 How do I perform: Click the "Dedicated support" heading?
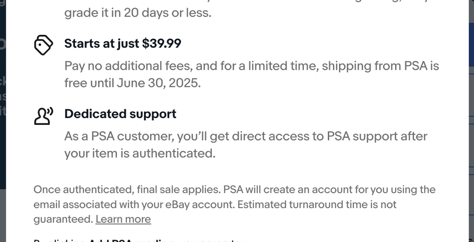120,114
